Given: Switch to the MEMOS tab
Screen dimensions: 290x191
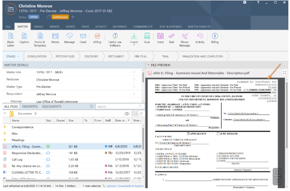Looking at the screenshot, I should (x=54, y=26).
